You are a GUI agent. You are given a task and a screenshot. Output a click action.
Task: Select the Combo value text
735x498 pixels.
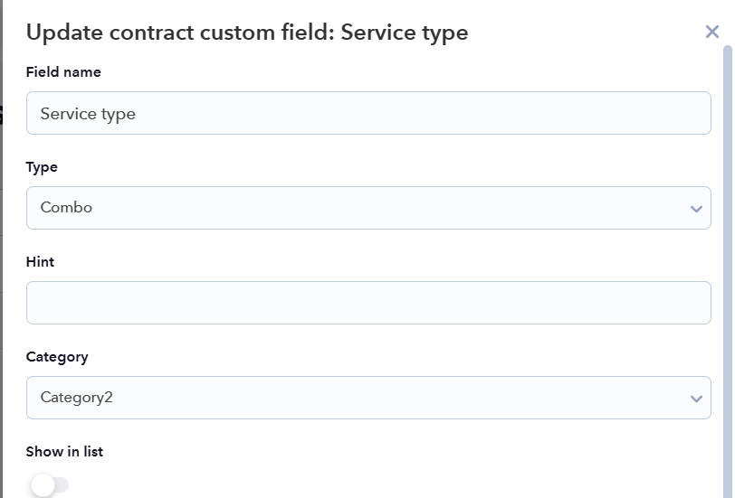(66, 207)
